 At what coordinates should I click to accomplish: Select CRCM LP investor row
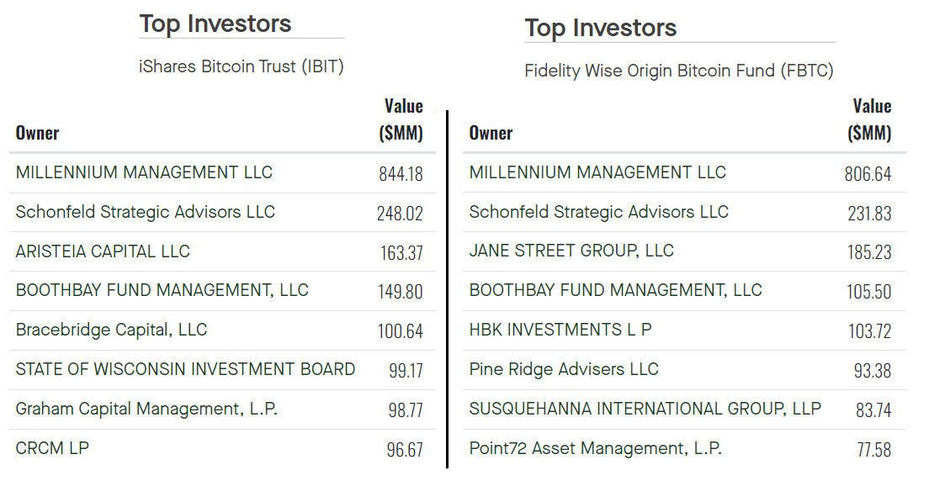coord(52,448)
